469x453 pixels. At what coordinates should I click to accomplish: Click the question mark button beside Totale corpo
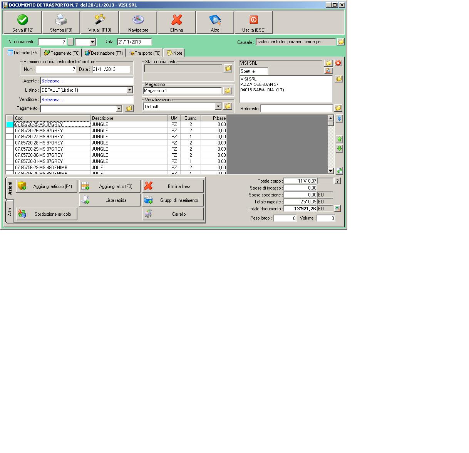(338, 181)
